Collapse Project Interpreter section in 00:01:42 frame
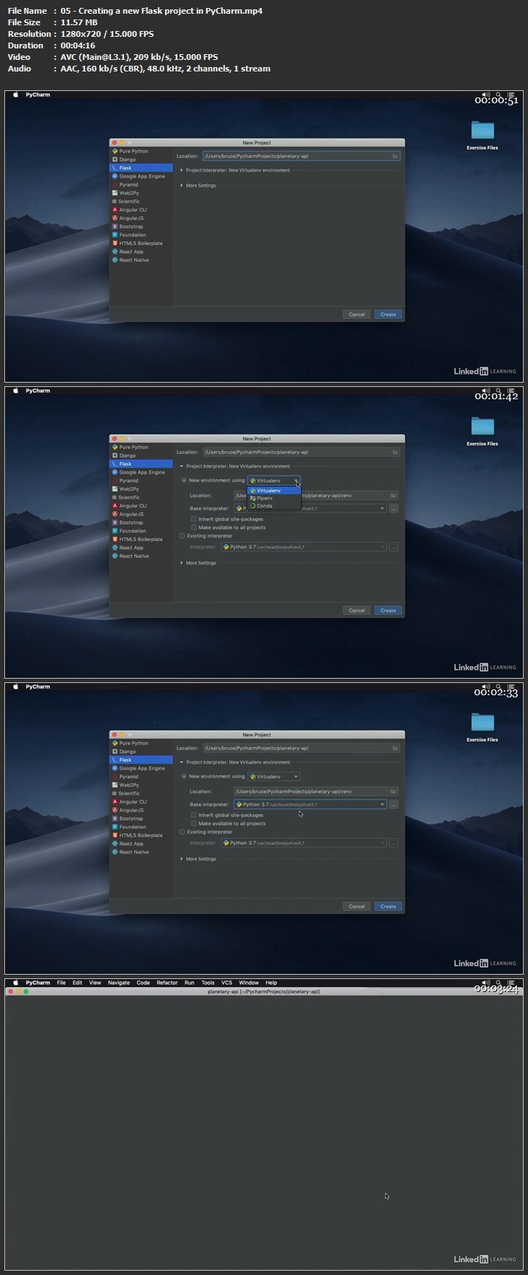 [182, 466]
